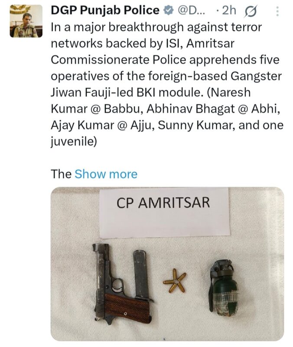Viewport: 293px width, 347px height.
Task: Expand the post with Show more
Action: 106,174
